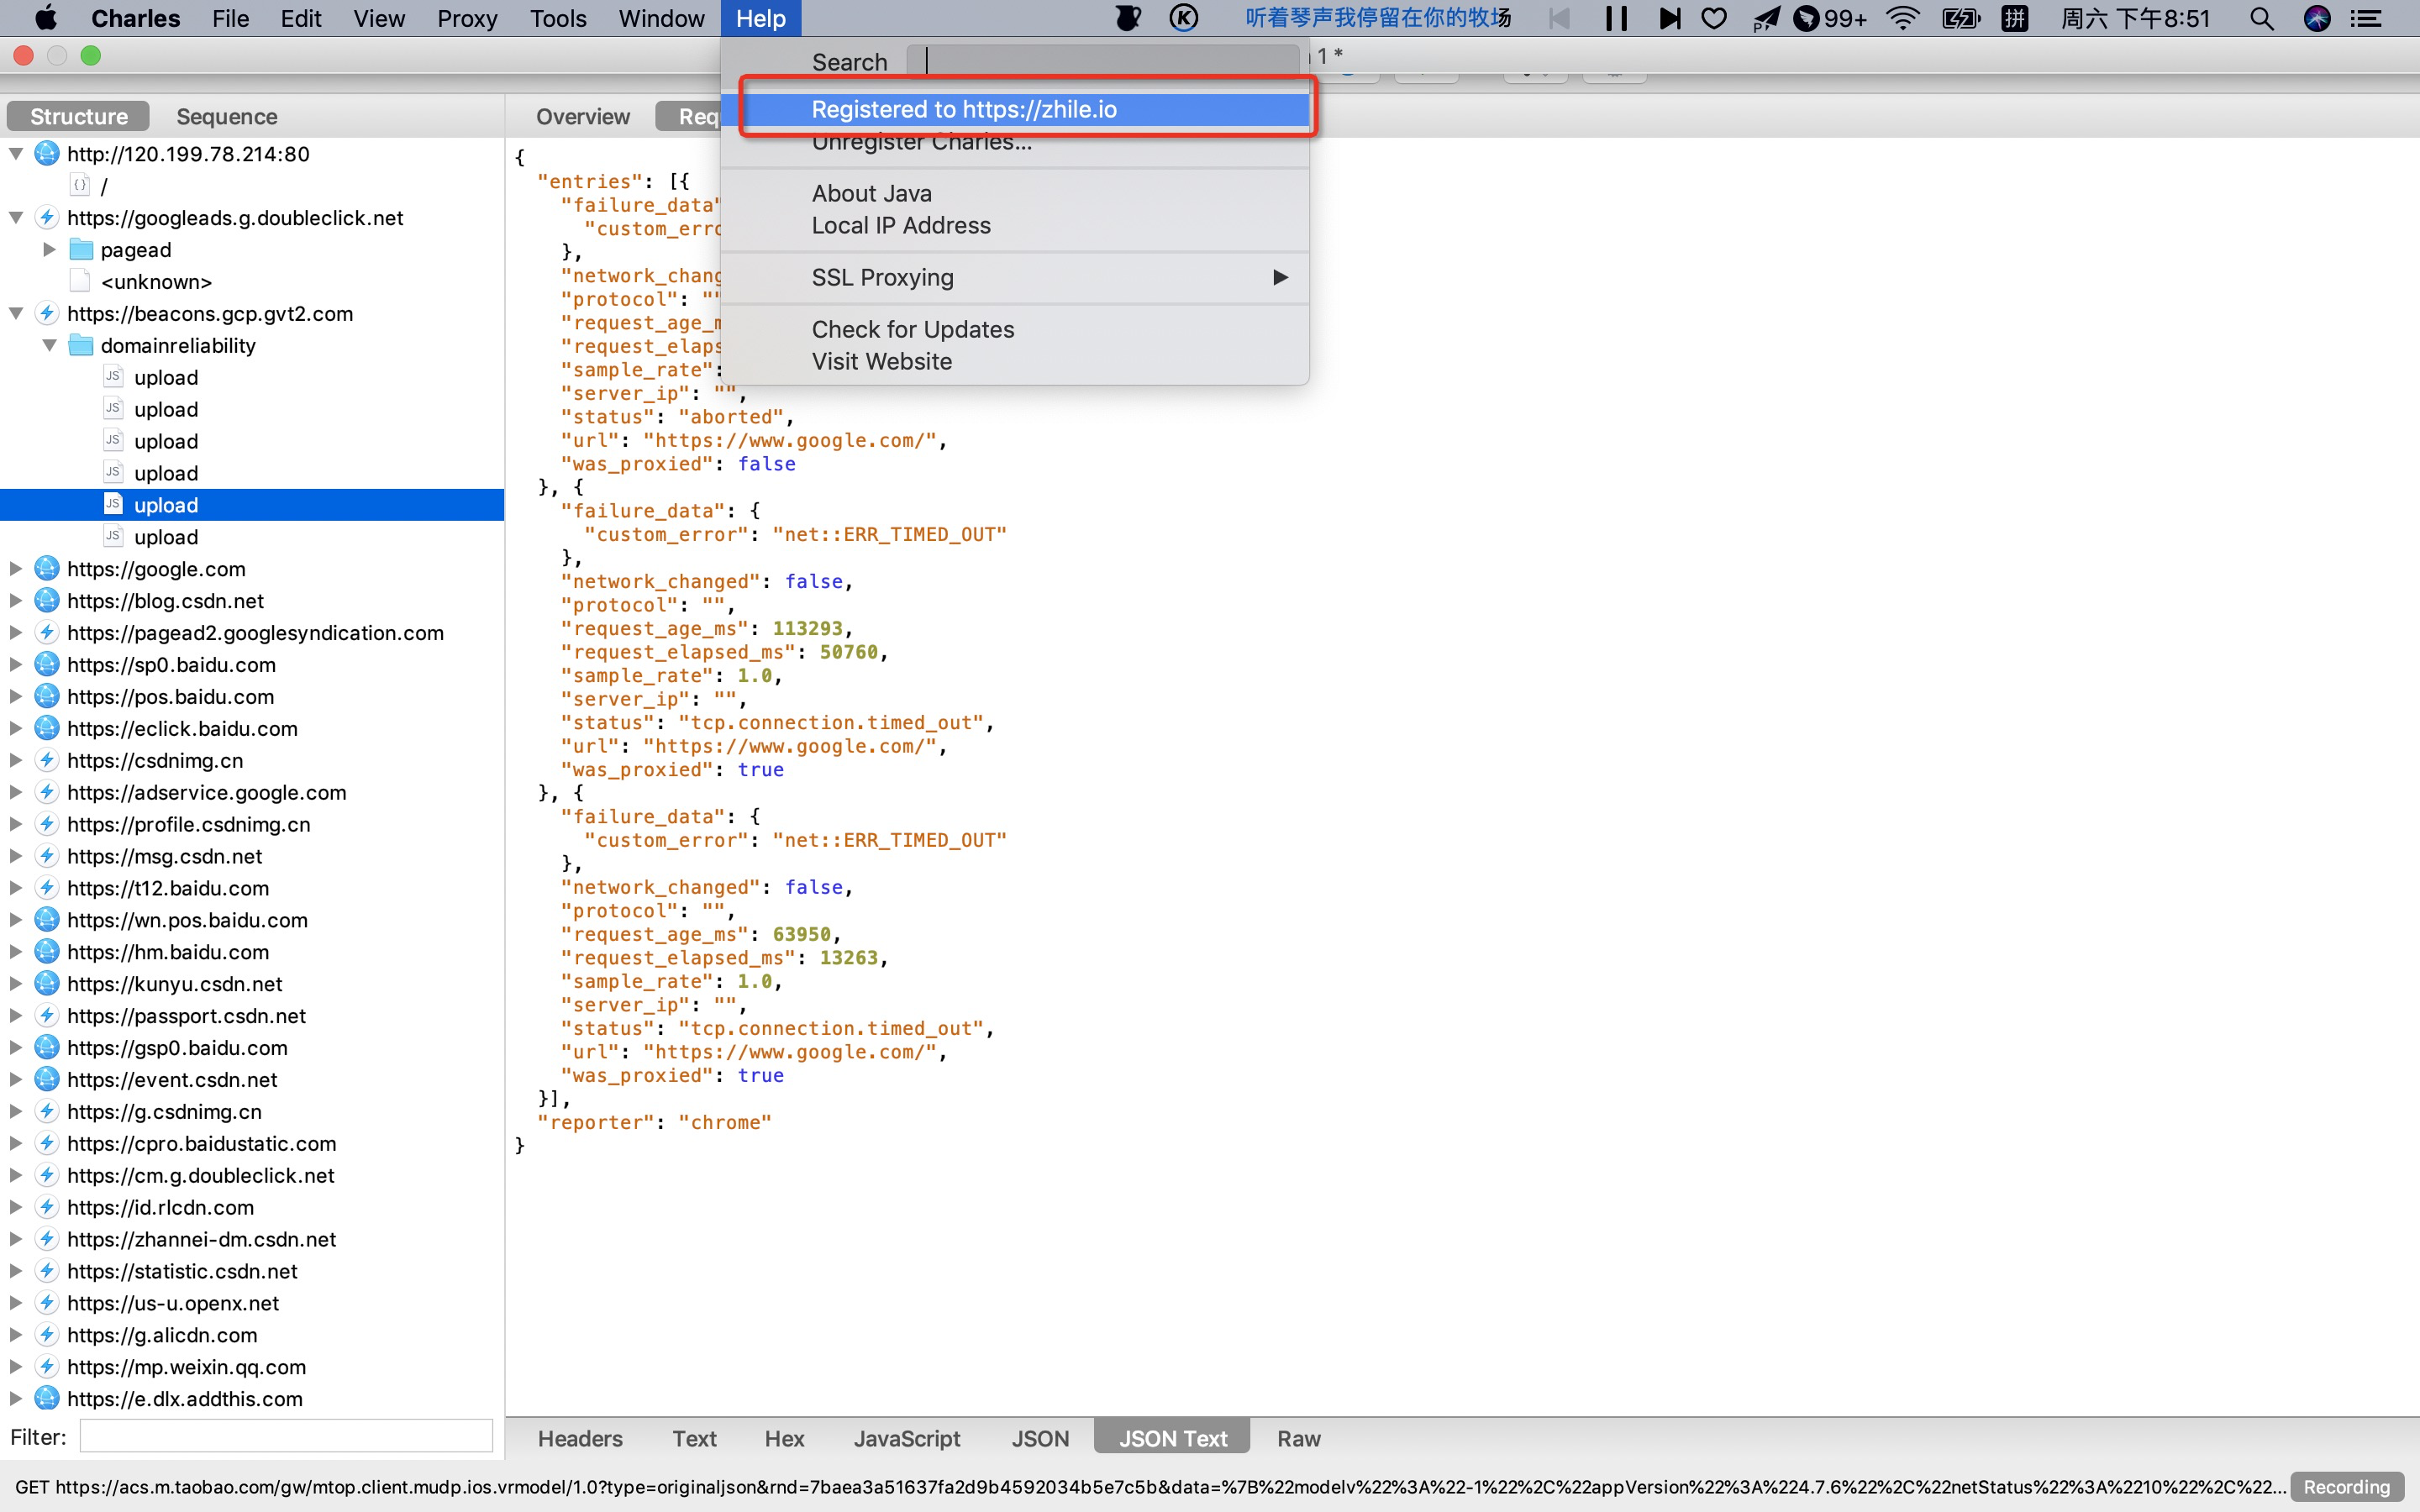The width and height of the screenshot is (2420, 1512).
Task: Select the / entry under 120.199.78.214
Action: pyautogui.click(x=104, y=186)
